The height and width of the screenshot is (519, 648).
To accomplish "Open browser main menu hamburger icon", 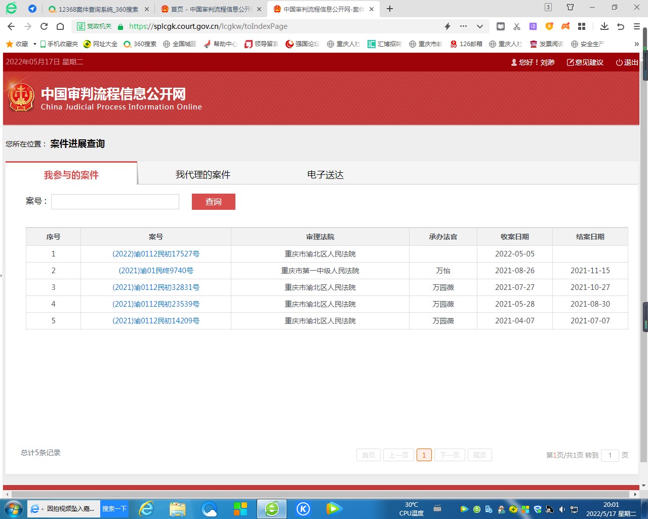I will [x=637, y=26].
